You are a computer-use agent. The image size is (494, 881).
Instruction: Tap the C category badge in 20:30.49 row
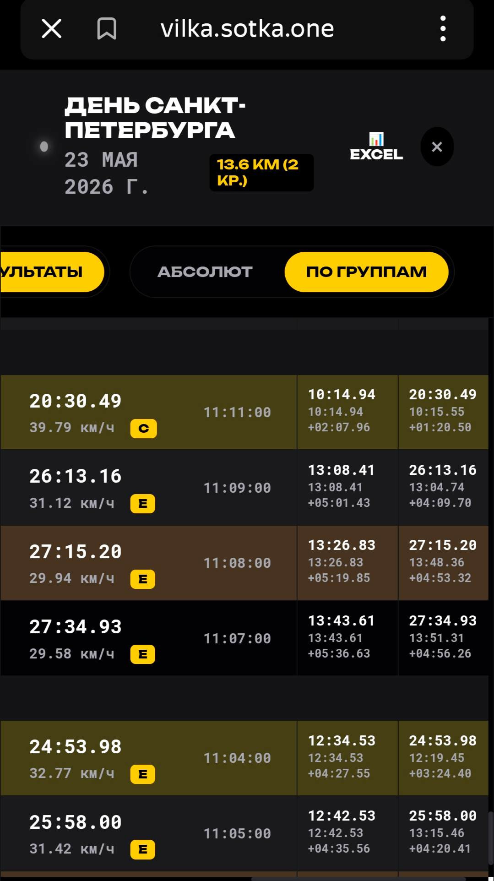pos(144,429)
